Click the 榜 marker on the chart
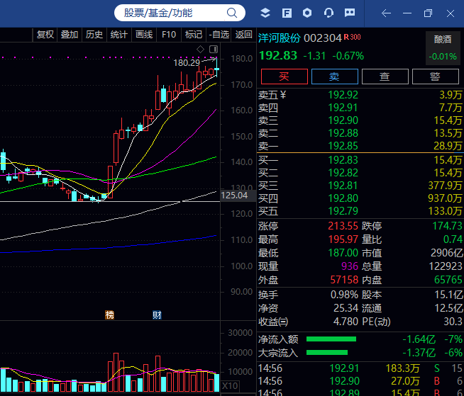This screenshot has width=464, height=396. 109,315
